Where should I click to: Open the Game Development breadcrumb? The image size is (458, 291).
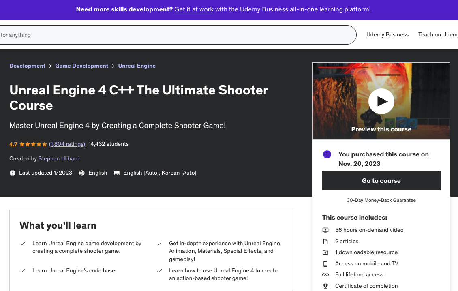pos(82,66)
